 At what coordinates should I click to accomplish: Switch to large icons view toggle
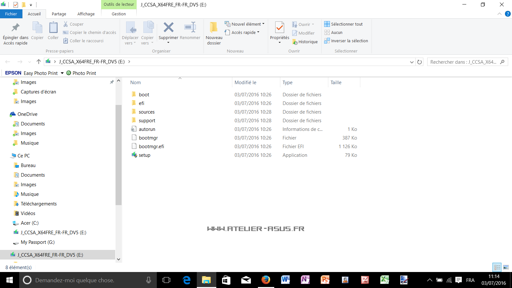[506, 267]
